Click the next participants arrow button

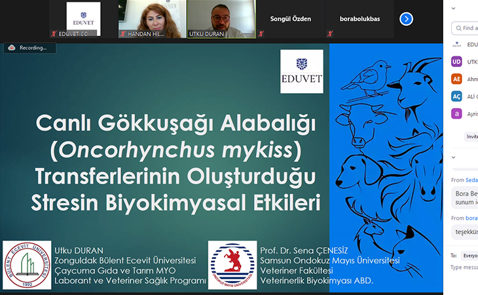[x=406, y=19]
